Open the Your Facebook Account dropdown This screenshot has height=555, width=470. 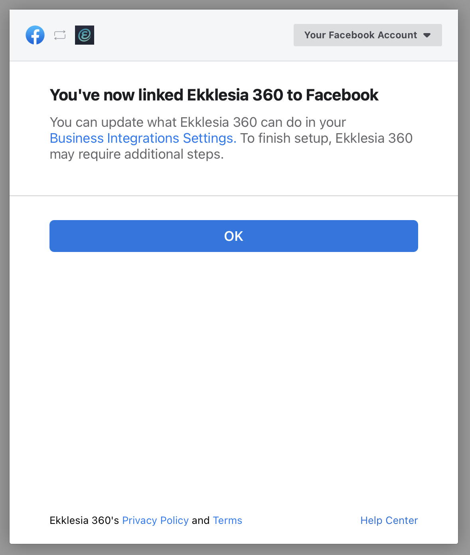pyautogui.click(x=368, y=35)
